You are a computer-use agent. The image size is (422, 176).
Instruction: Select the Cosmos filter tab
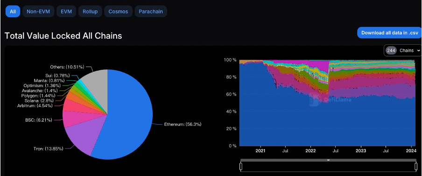118,12
